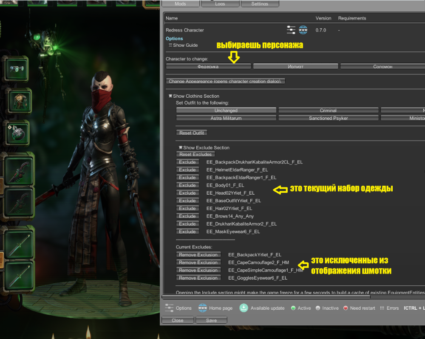The image size is (425, 339).
Task: Choose the character Ирлиэт
Action: (295, 66)
